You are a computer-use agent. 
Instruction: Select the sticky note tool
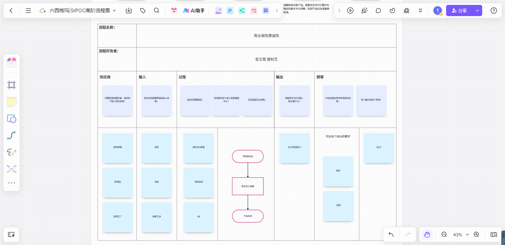[12, 102]
